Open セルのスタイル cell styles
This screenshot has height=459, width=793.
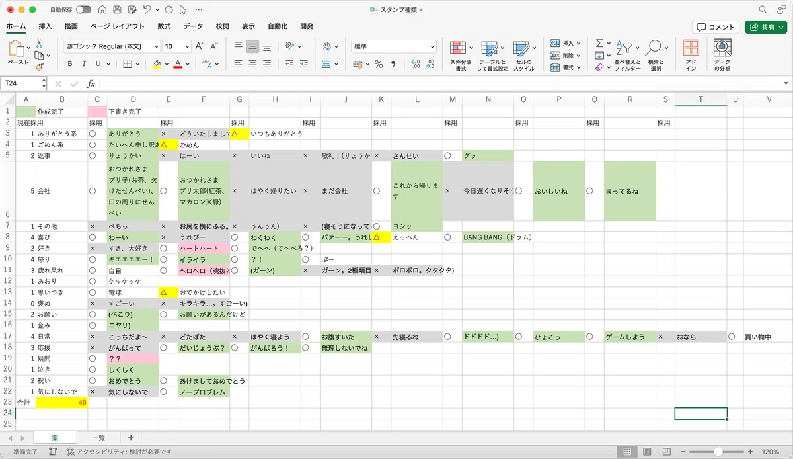[524, 56]
